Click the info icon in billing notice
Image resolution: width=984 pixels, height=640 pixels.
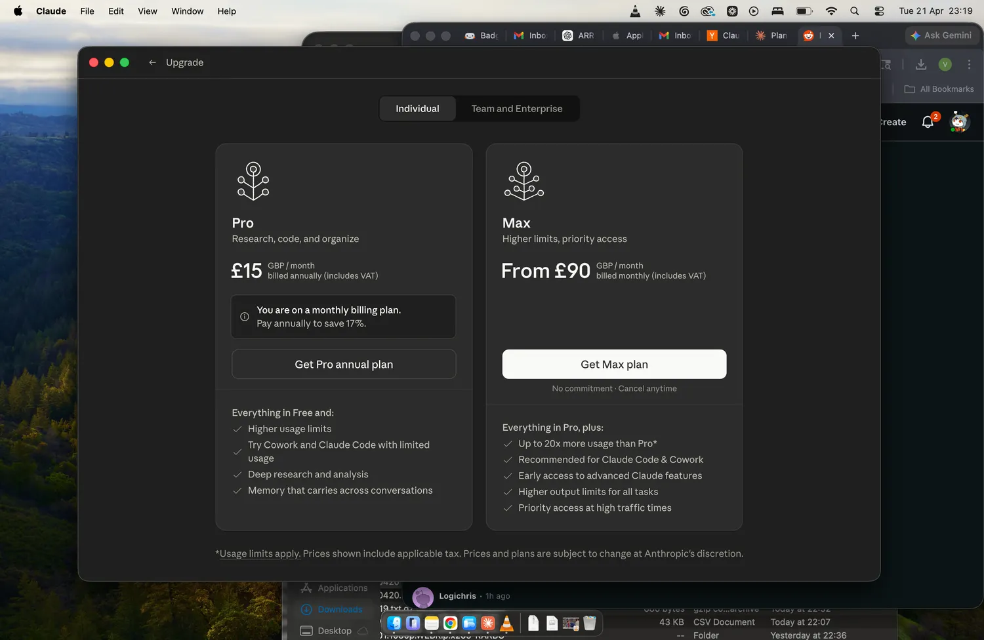[x=245, y=317]
